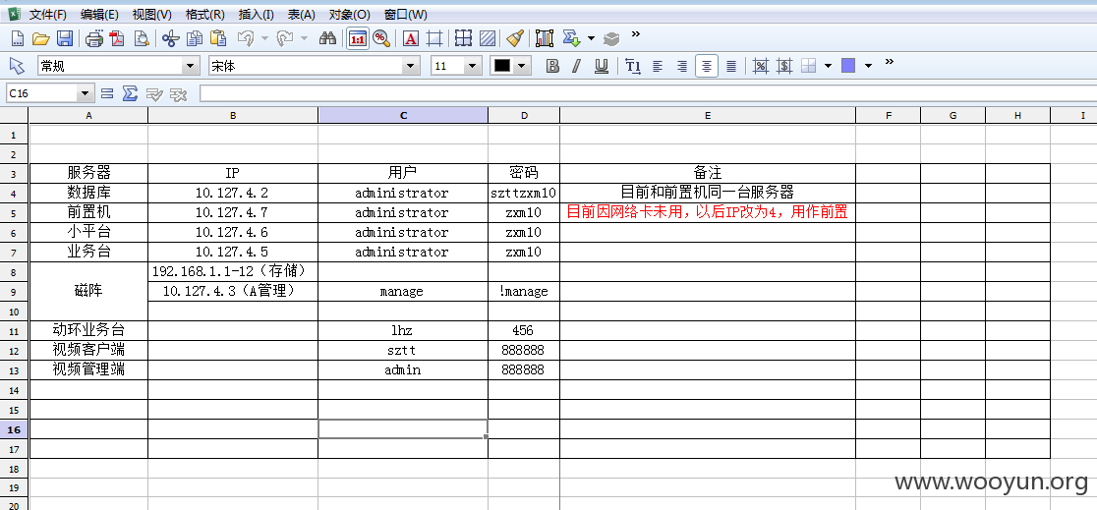Select the format paintbrush tool
Viewport: 1097px width, 510px height.
click(515, 38)
